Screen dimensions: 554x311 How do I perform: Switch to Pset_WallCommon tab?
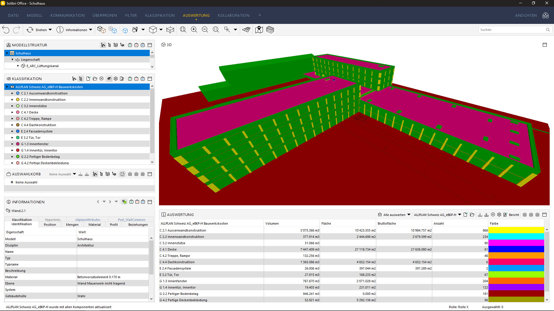pos(132,220)
